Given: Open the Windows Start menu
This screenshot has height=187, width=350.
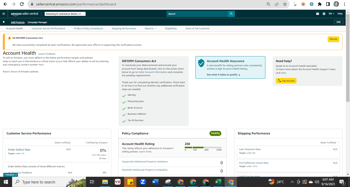Looking at the screenshot, I should click(6, 182).
